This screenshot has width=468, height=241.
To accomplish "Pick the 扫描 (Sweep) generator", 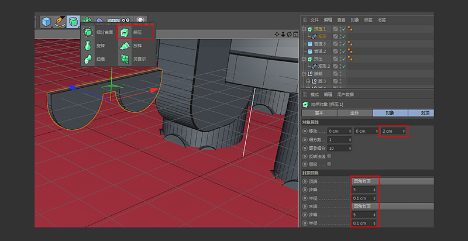I will click(88, 59).
